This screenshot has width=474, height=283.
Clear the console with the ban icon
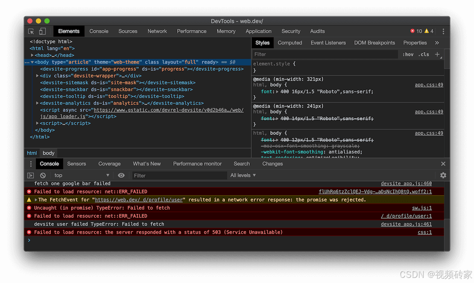click(43, 175)
